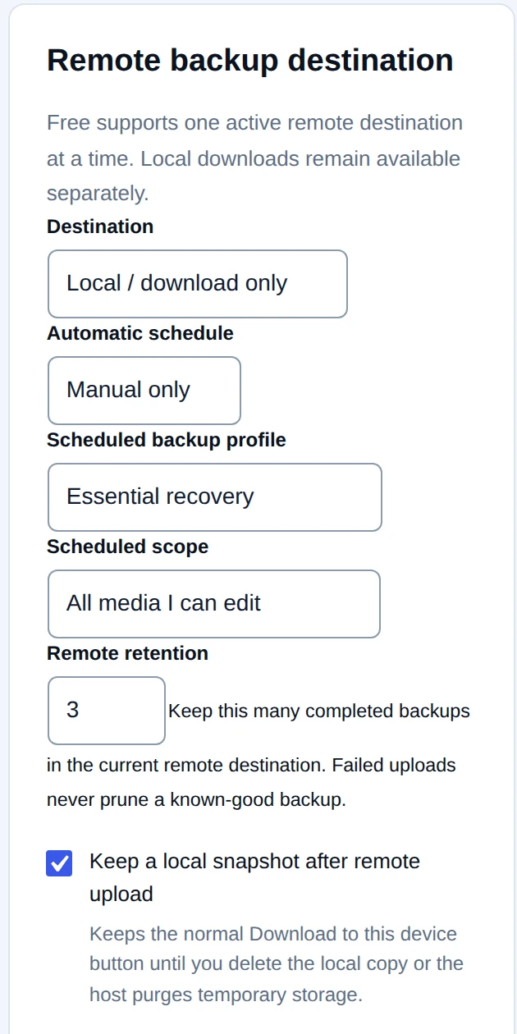The height and width of the screenshot is (1034, 517).
Task: Click the 'Keeps the normal Download to this device' help text
Action: [x=277, y=964]
